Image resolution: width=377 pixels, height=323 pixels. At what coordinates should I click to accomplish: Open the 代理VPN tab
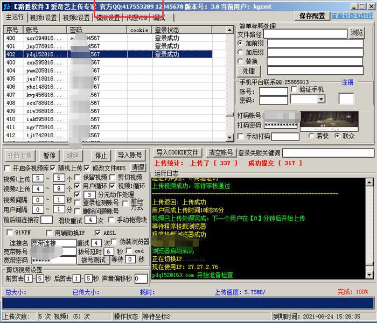tap(137, 18)
